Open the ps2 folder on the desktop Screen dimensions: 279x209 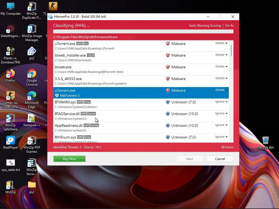[x=32, y=187]
